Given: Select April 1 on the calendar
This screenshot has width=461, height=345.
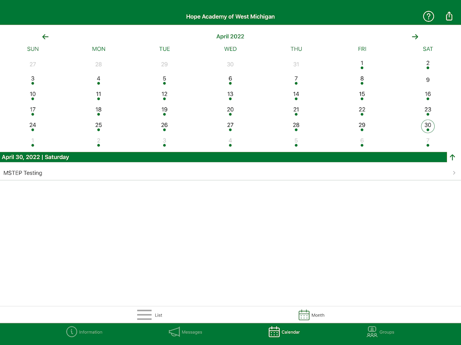Looking at the screenshot, I should (x=362, y=65).
